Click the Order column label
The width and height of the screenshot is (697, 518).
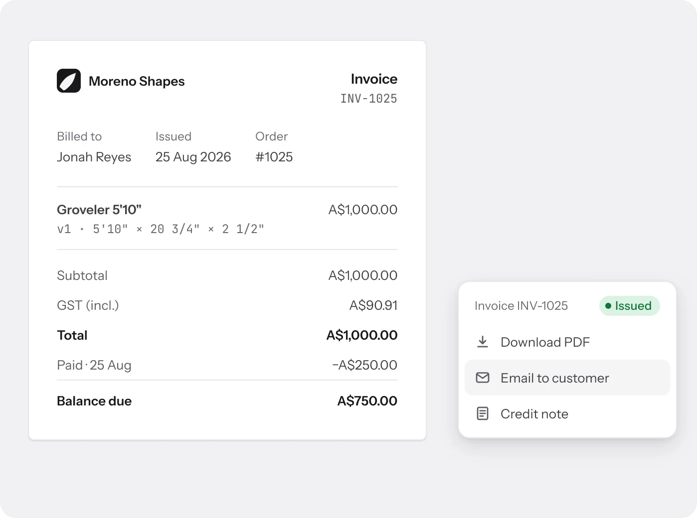tap(272, 136)
